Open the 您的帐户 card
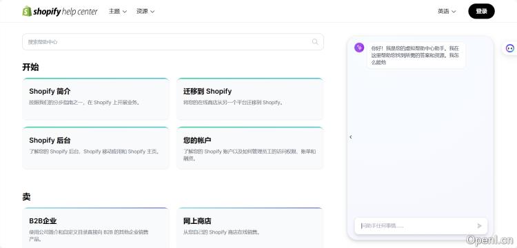 [250, 148]
